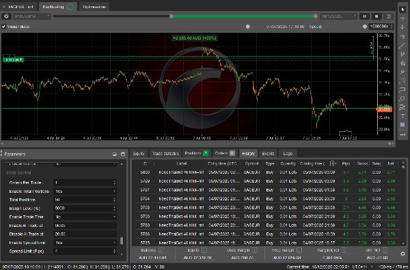
Task: Switch to the Optimisation tab
Action: (x=94, y=7)
